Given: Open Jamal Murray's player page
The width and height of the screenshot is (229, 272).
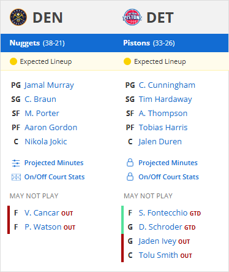Looking at the screenshot, I should click(49, 85).
